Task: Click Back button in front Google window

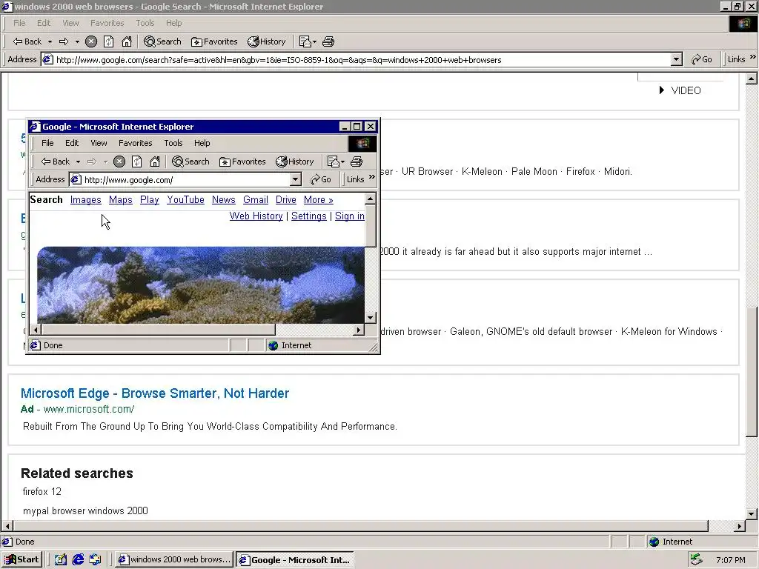Action: pos(55,162)
